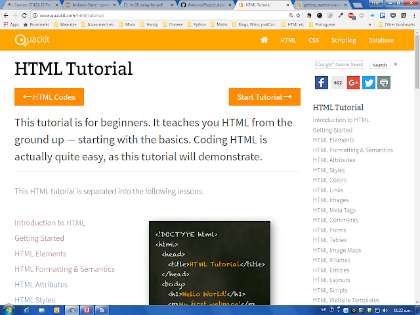Viewport: 420px width, 315px height.
Task: Open the Portuguese bookmarks folder
Action: (x=322, y=25)
